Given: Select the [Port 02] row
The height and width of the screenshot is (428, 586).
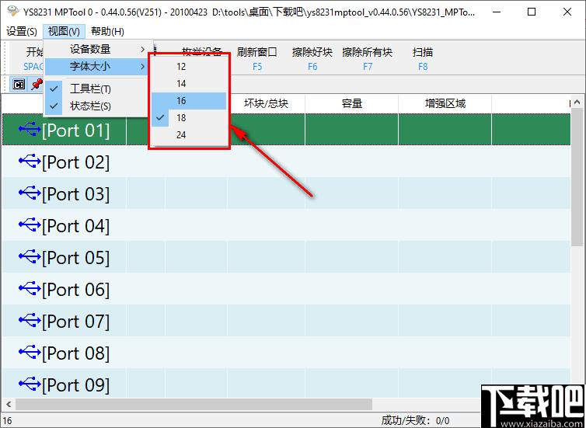Looking at the screenshot, I should click(286, 162).
